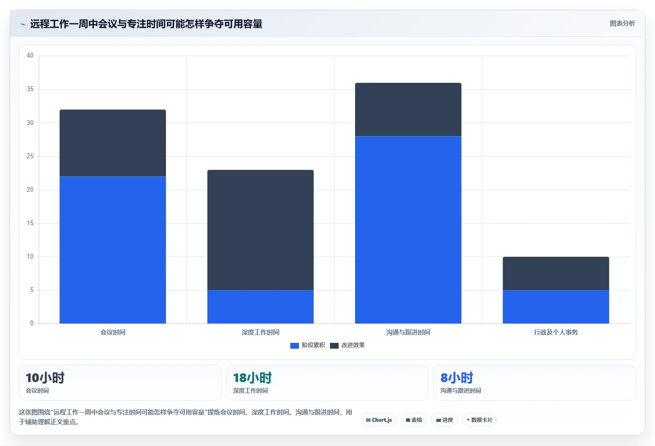Select the dark segment of the 会议时间 bar

[x=113, y=143]
